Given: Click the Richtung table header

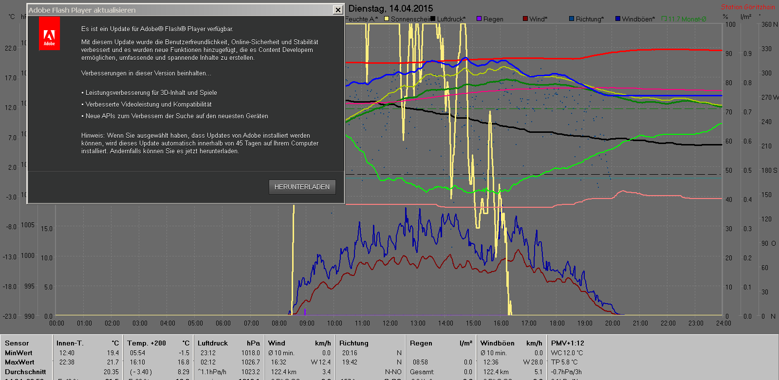Looking at the screenshot, I should tap(354, 343).
